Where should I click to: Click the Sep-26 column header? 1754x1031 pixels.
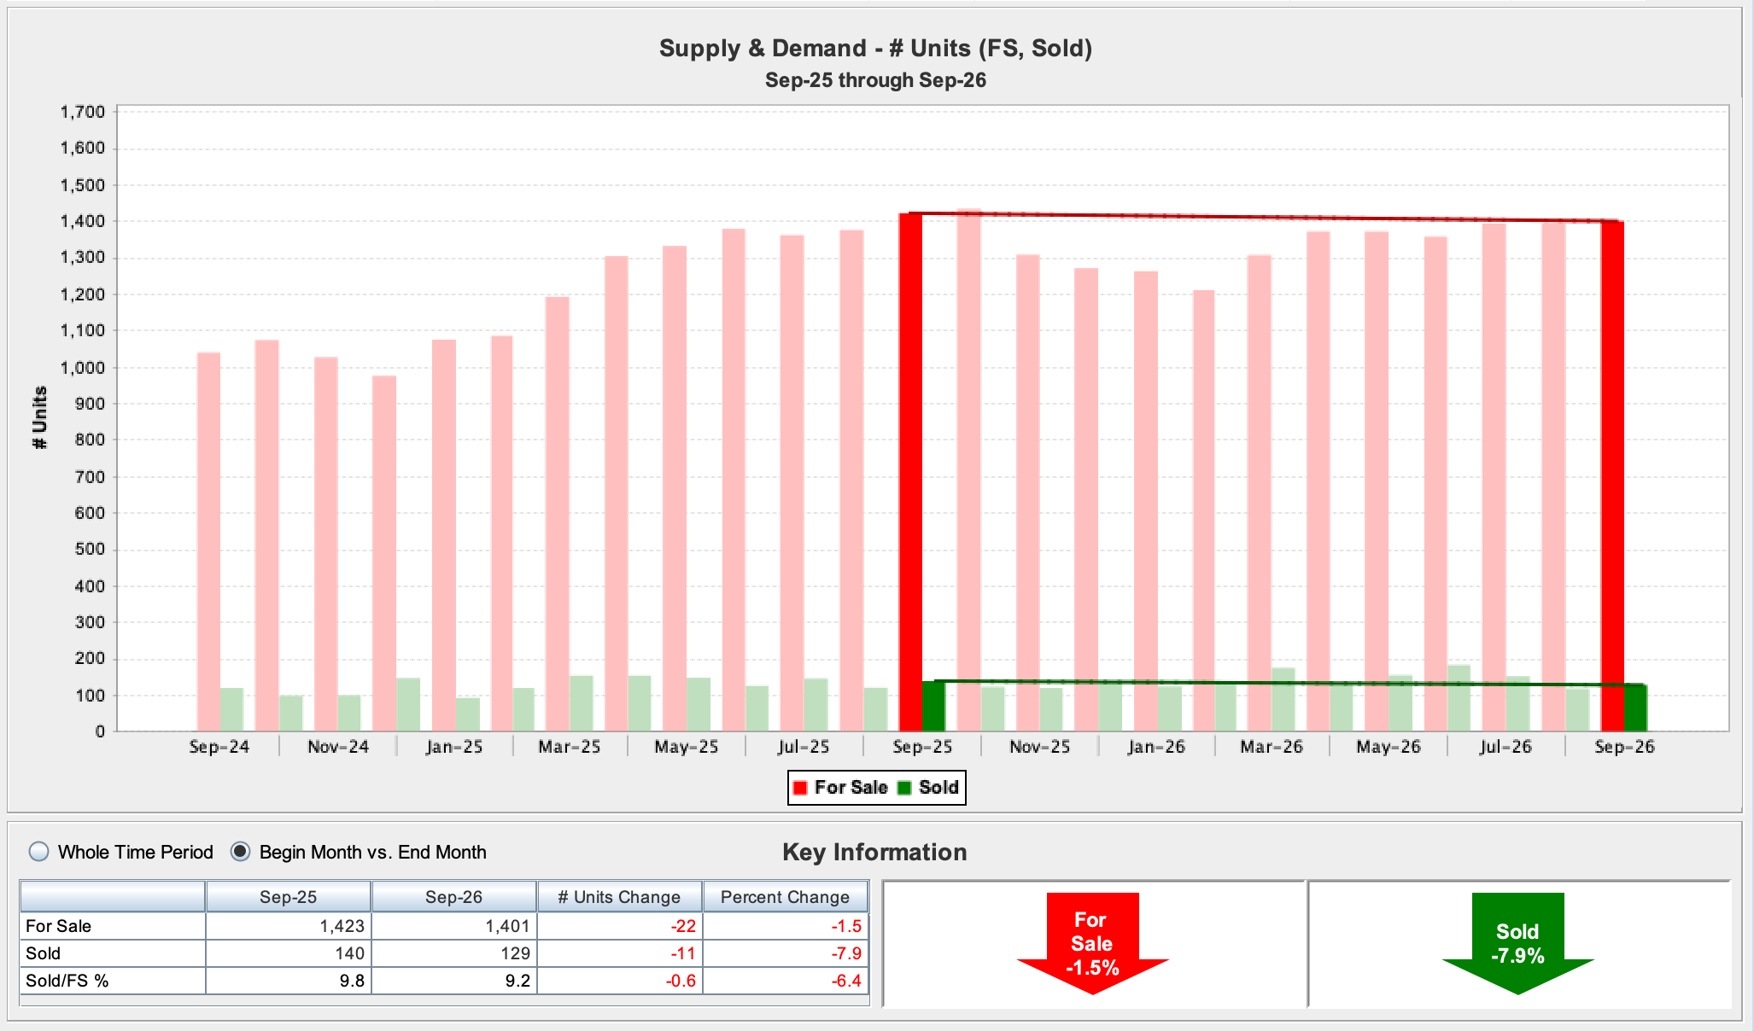[454, 897]
